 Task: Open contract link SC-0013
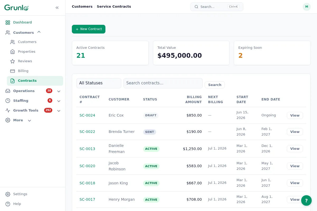click(x=87, y=149)
